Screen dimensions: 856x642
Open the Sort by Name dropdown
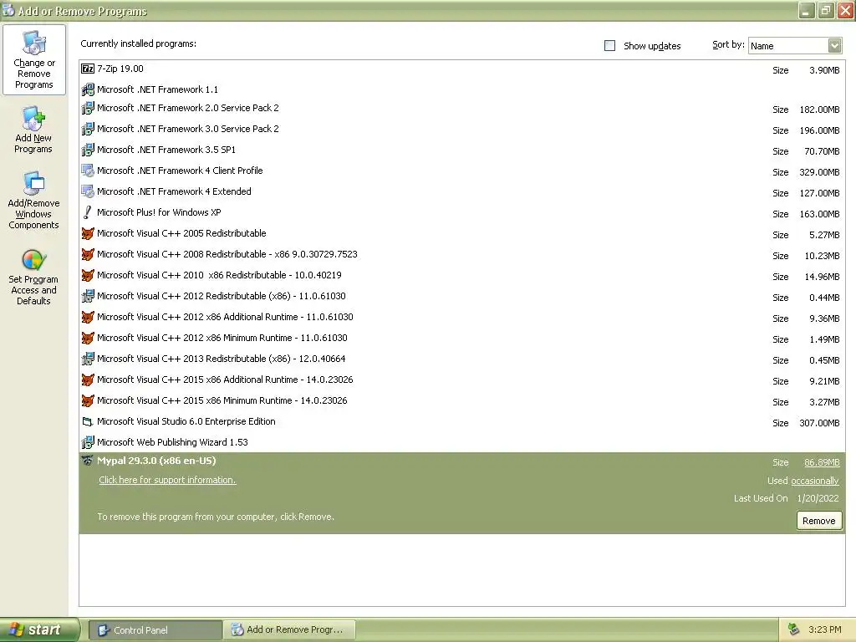[834, 46]
